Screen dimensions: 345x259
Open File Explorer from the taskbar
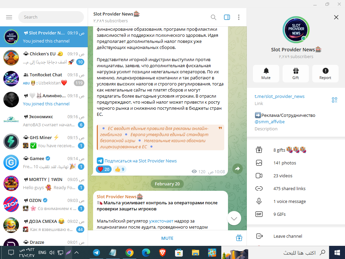point(195,252)
